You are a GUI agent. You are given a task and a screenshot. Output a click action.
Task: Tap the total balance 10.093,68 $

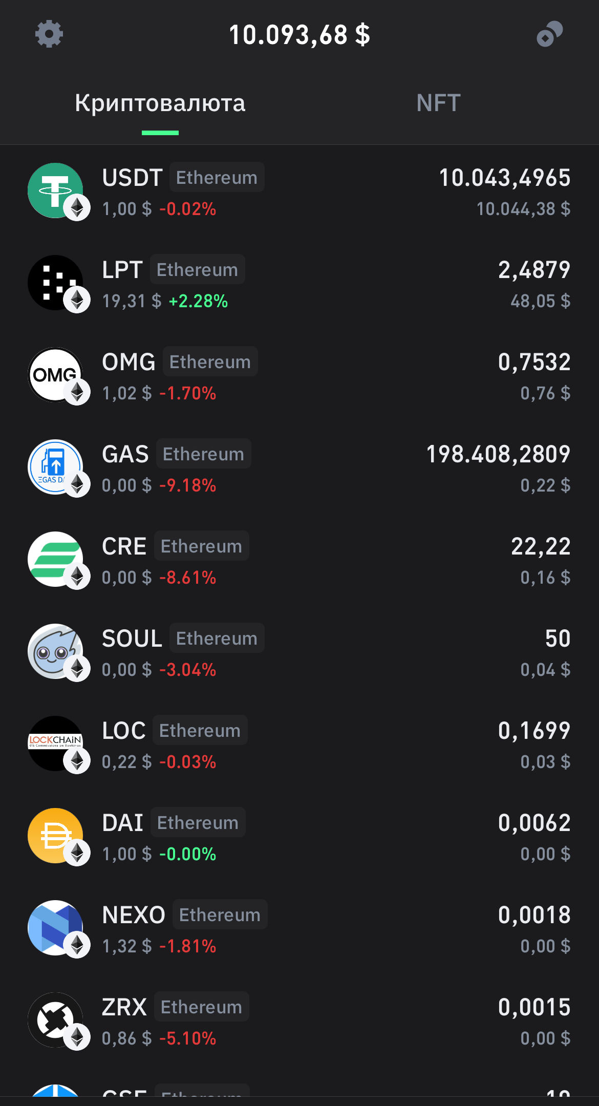point(299,35)
